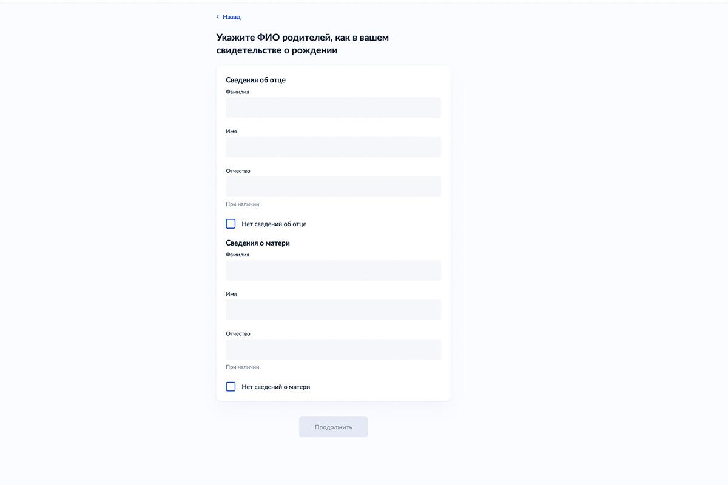728x485 pixels.
Task: Go back via the "Назад" link text
Action: [x=232, y=17]
